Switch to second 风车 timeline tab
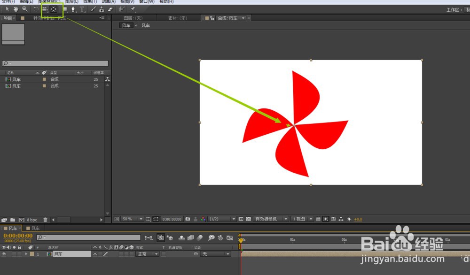The image size is (470, 275). [x=33, y=229]
